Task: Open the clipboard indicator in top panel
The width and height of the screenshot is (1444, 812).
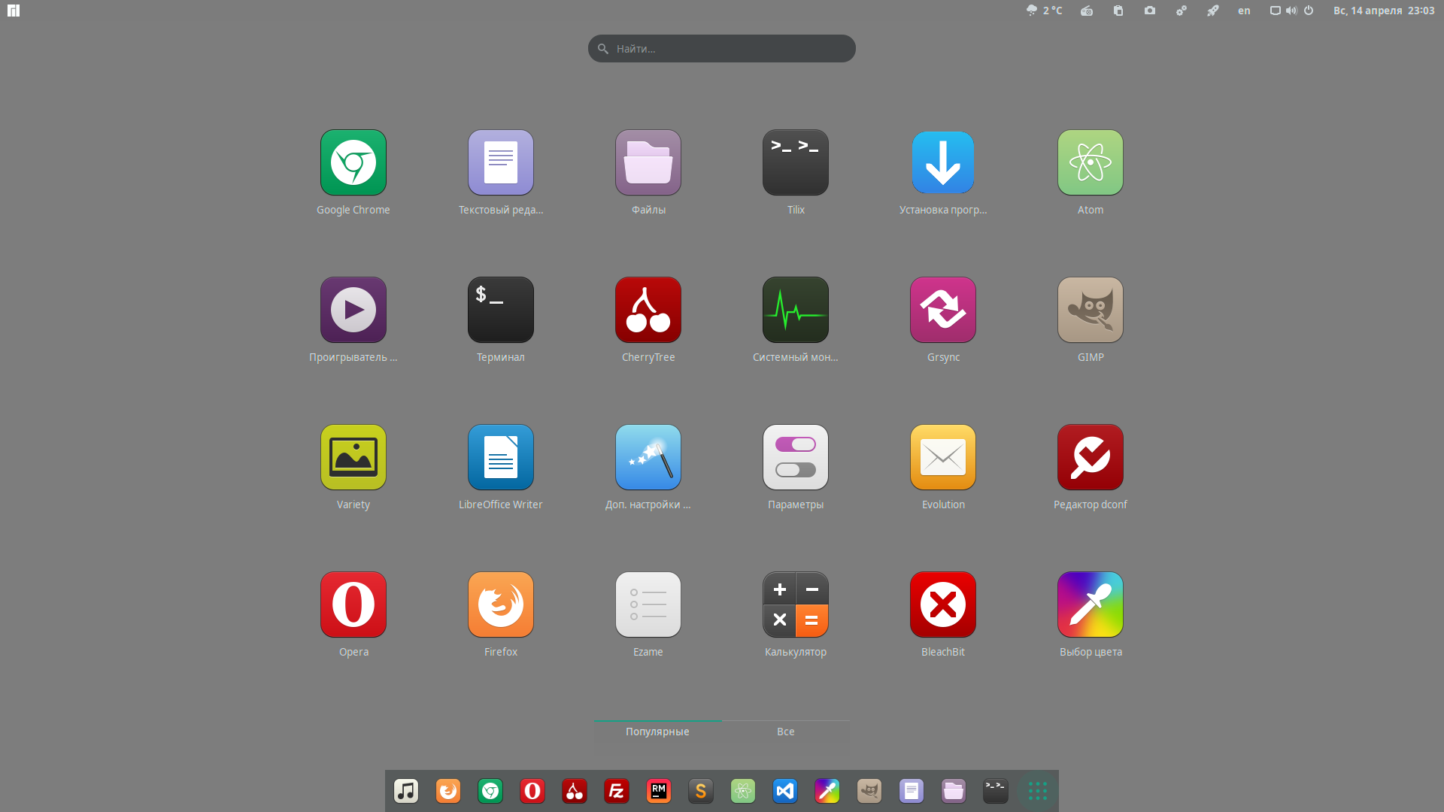Action: 1118,11
